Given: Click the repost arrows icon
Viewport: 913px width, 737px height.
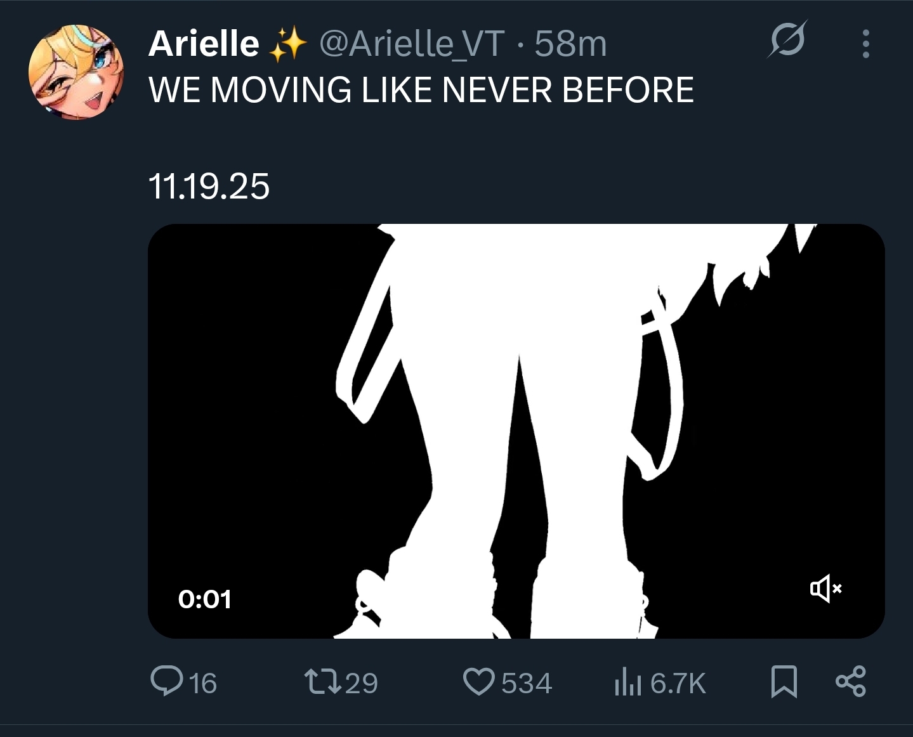Looking at the screenshot, I should coord(324,682).
